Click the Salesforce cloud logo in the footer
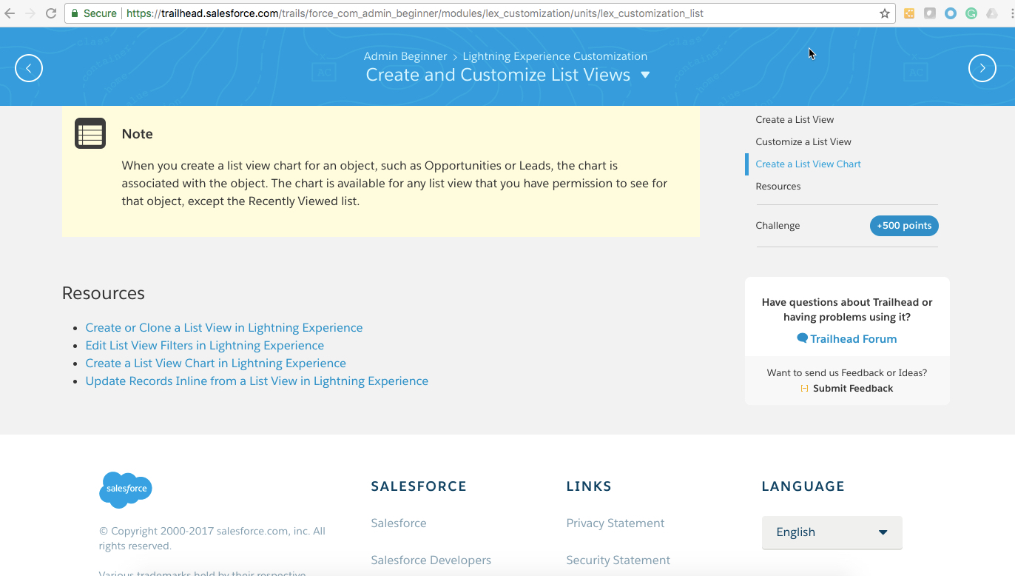Screen dimensions: 1015x576 (x=126, y=489)
